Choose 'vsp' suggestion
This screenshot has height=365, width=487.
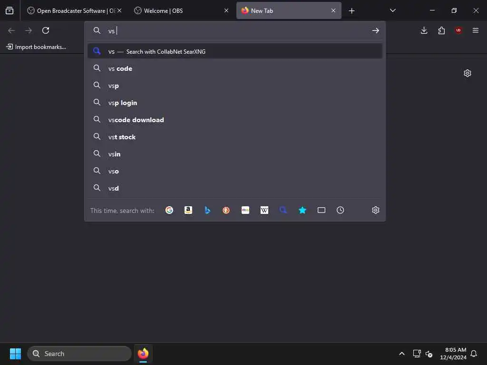[x=235, y=86]
